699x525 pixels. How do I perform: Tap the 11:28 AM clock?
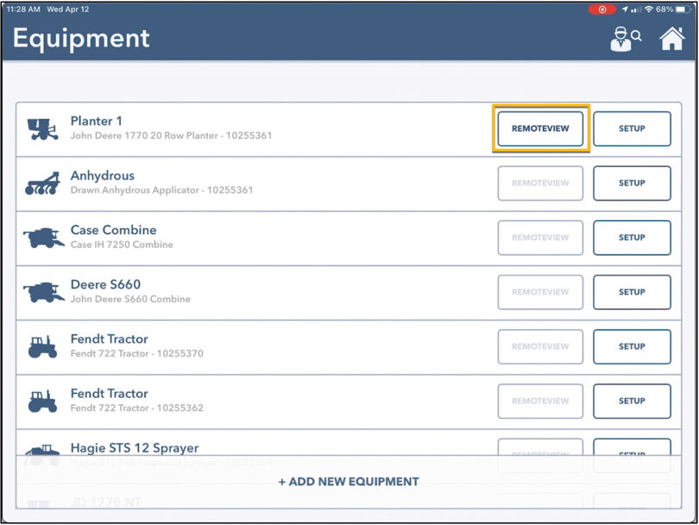(23, 9)
